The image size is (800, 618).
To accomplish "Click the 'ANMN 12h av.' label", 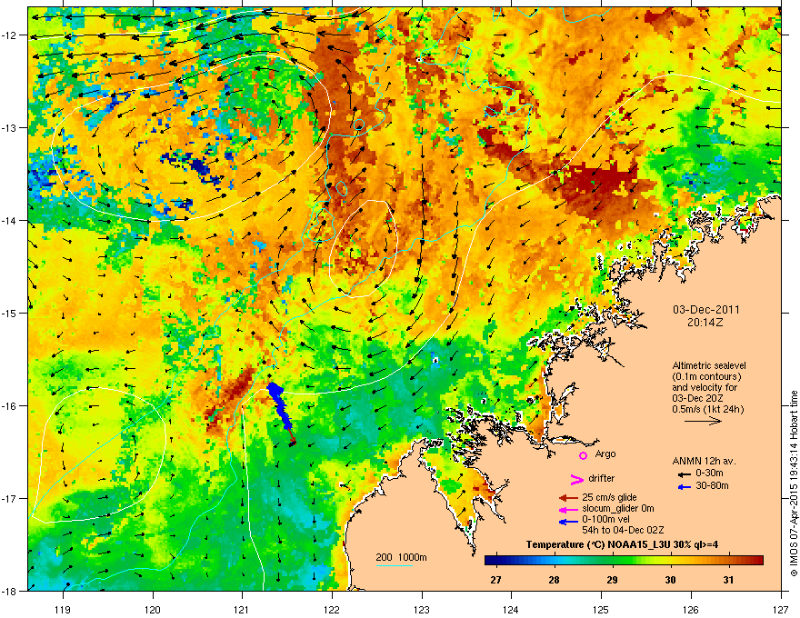I will coord(704,461).
